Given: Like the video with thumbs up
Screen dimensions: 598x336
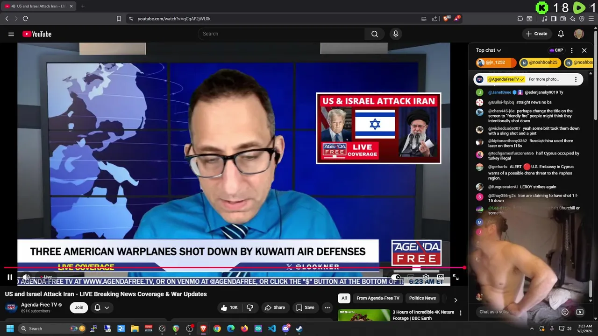Looking at the screenshot, I should [230, 308].
